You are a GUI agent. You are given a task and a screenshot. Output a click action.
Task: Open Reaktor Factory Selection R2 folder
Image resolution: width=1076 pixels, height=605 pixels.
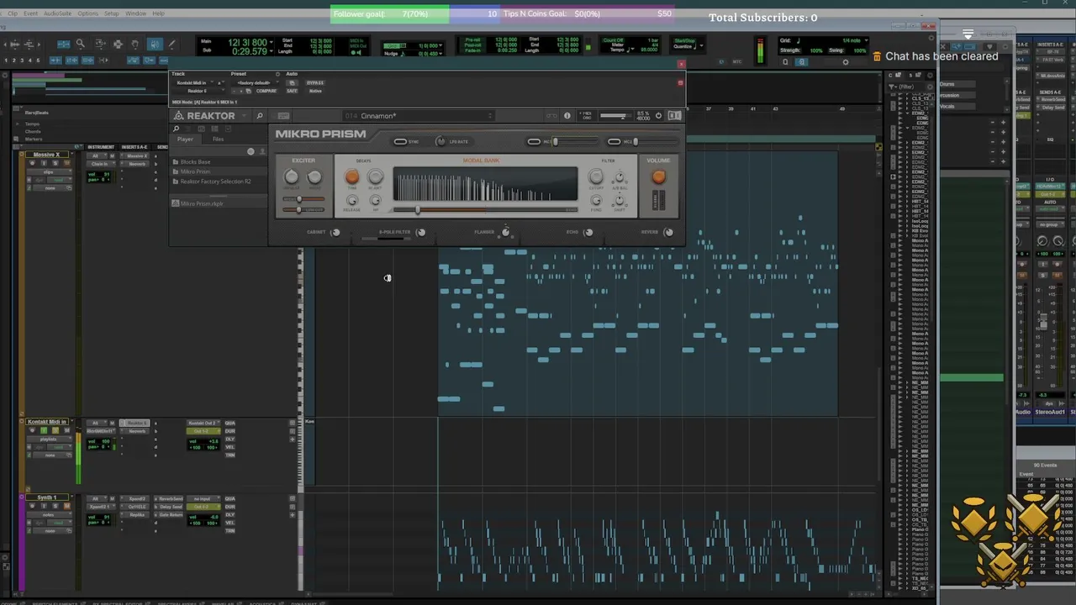click(x=215, y=181)
